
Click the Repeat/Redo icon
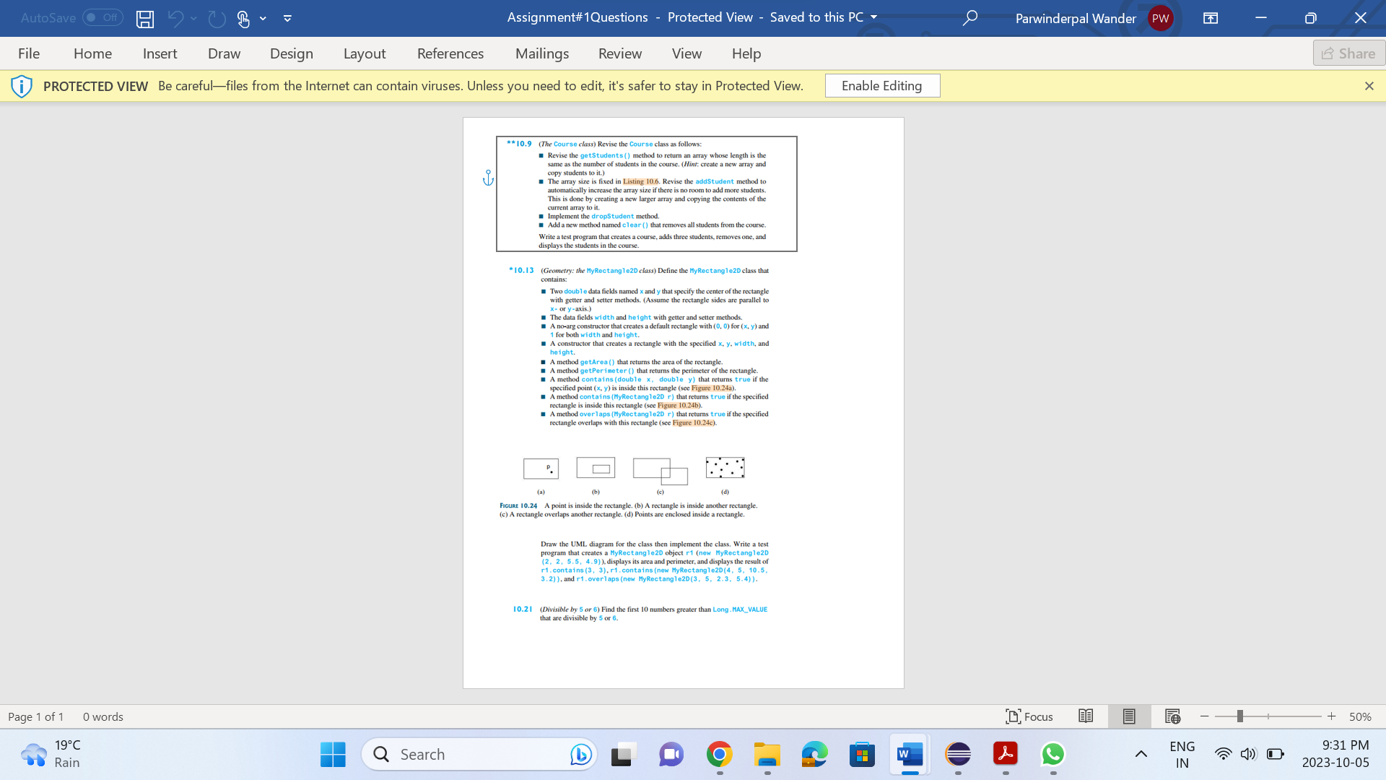217,18
